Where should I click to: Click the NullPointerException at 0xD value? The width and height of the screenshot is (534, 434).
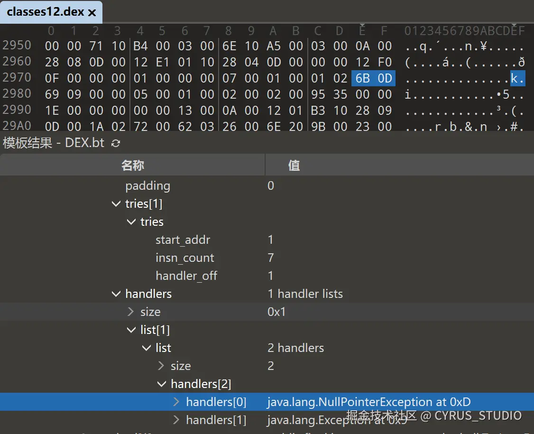pos(369,402)
